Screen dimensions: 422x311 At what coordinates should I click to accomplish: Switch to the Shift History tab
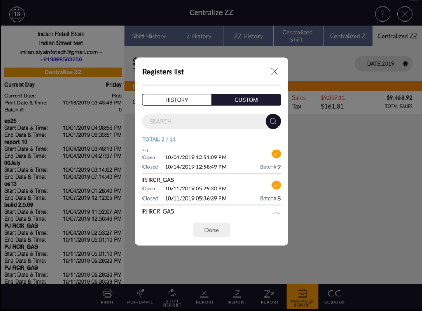coord(149,36)
